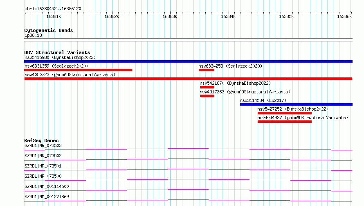Screen dimensions: 364x206
Task: Select the DGV Structural Variants track title
Action: point(57,52)
